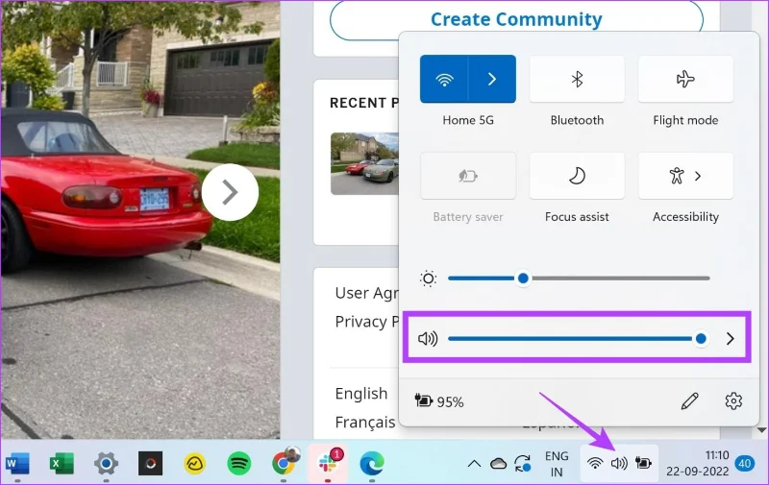This screenshot has width=769, height=485.
Task: Open notification center badge 40
Action: tap(745, 464)
